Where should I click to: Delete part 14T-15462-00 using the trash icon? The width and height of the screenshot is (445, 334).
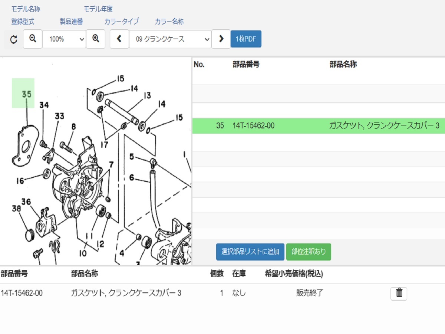click(x=399, y=293)
